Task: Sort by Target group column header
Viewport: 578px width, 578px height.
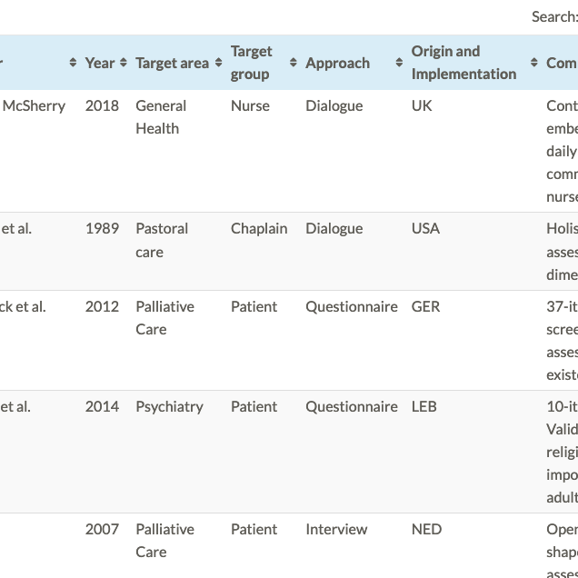Action: [x=252, y=63]
